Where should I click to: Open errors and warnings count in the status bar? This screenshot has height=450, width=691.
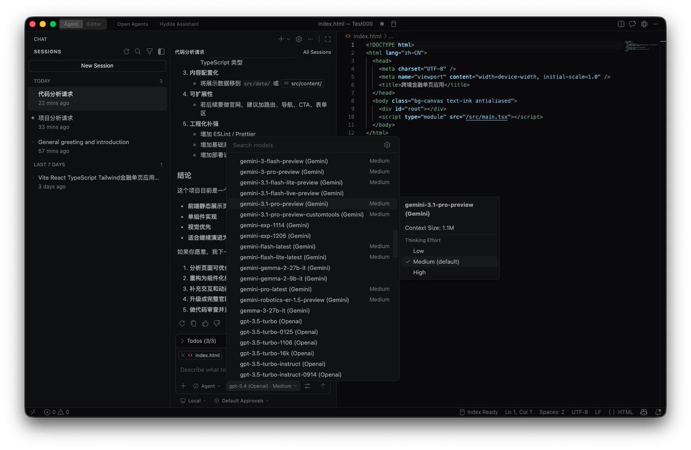[x=56, y=412]
